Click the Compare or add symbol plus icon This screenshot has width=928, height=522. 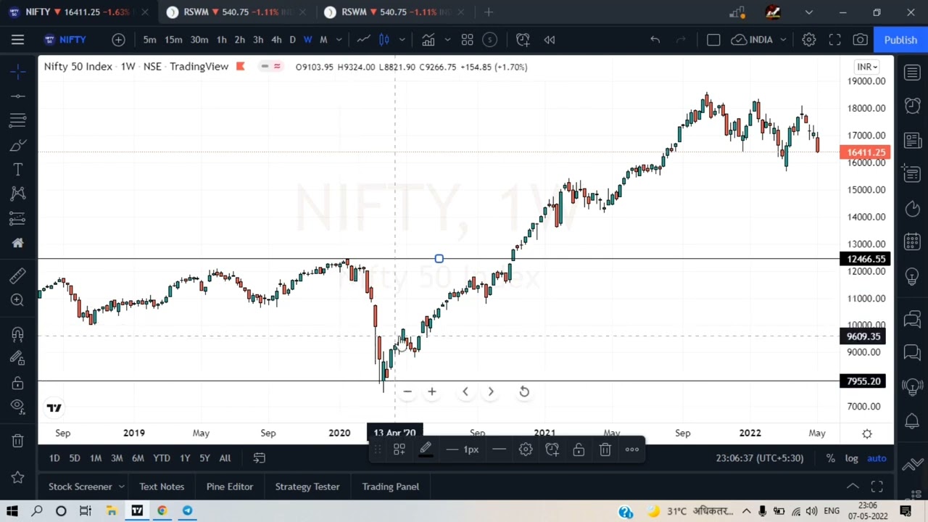(118, 40)
